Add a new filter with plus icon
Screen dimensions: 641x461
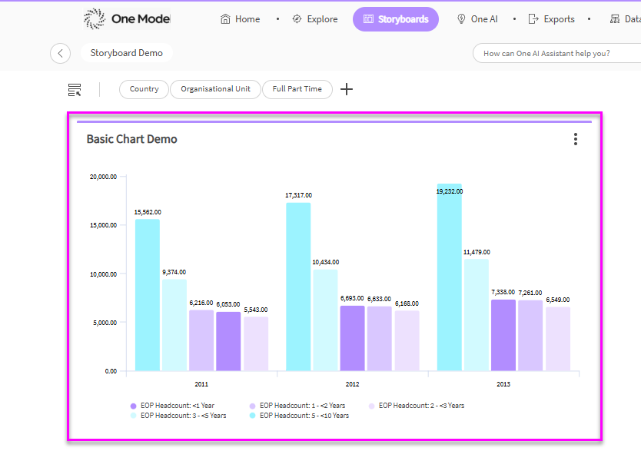pos(347,89)
